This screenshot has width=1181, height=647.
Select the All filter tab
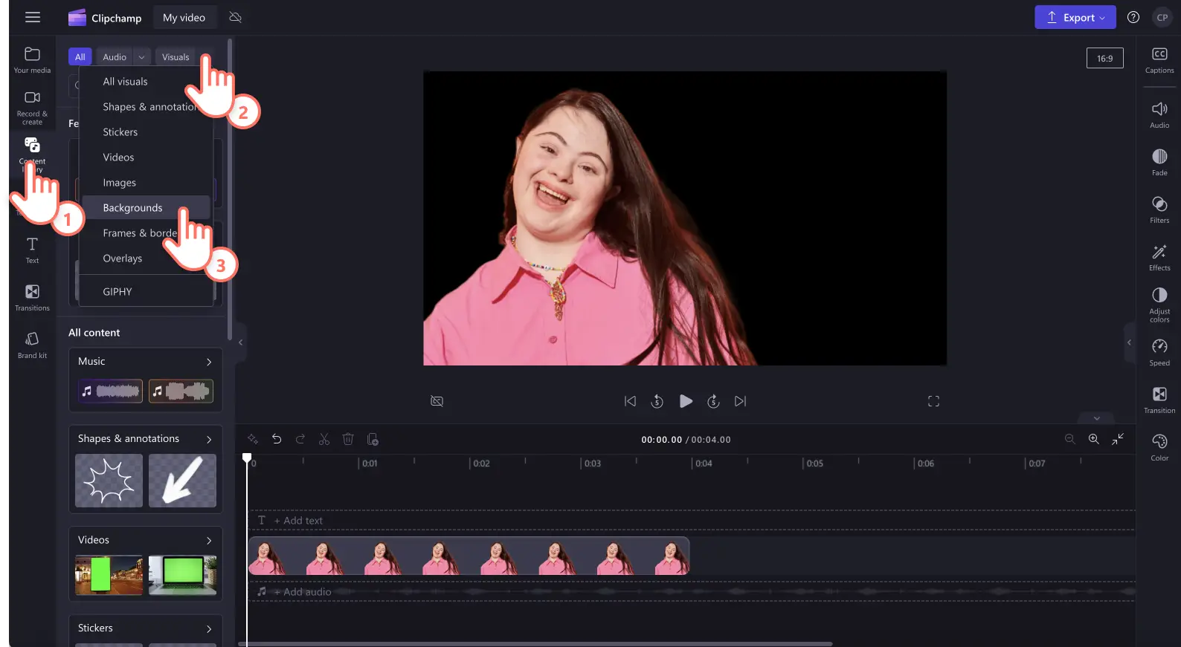coord(80,56)
